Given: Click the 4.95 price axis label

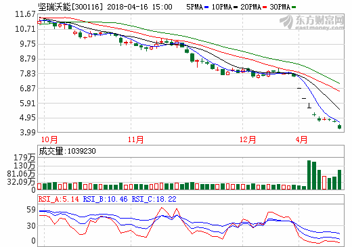Looking at the screenshot, I should click(28, 118).
